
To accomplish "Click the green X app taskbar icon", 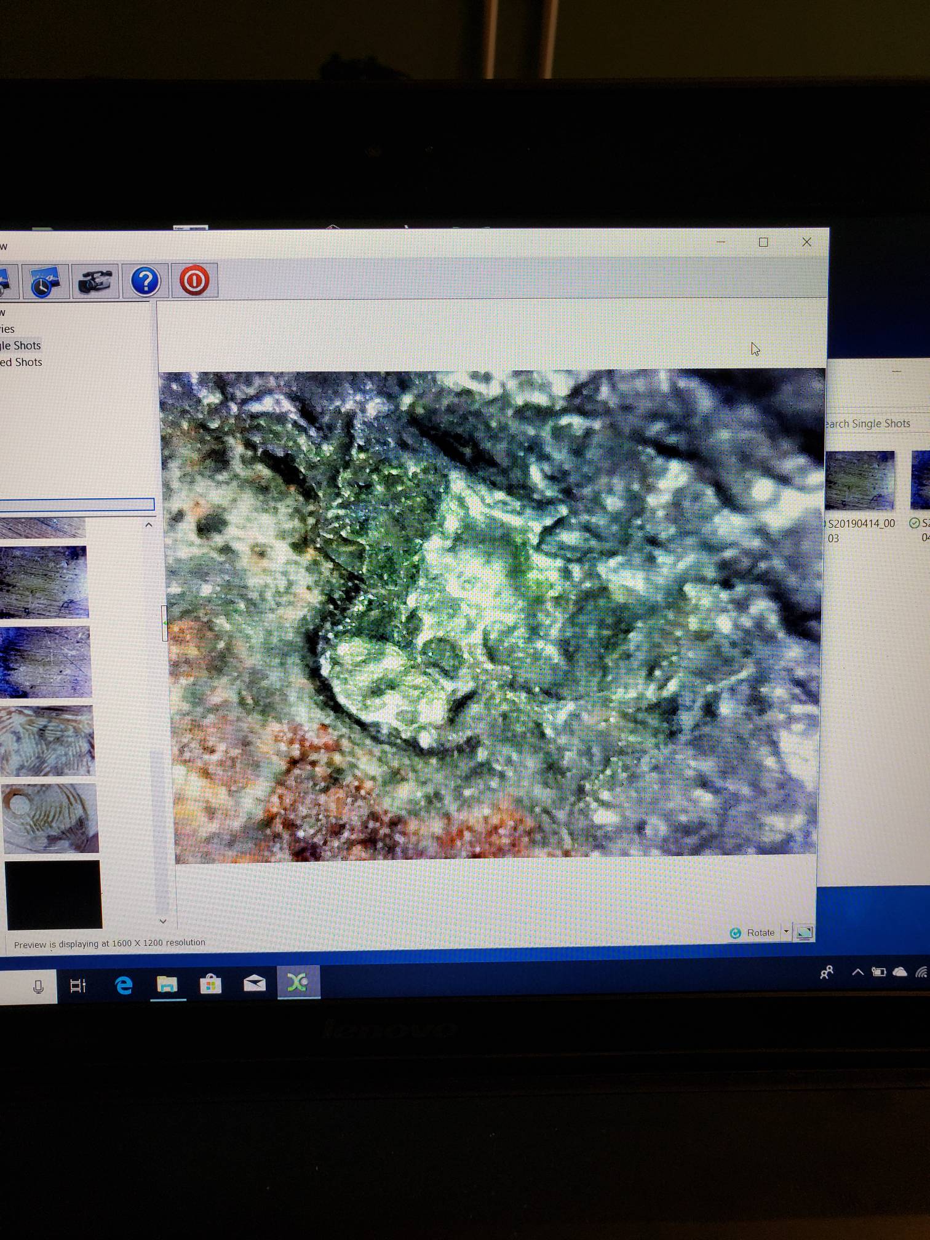I will [298, 982].
